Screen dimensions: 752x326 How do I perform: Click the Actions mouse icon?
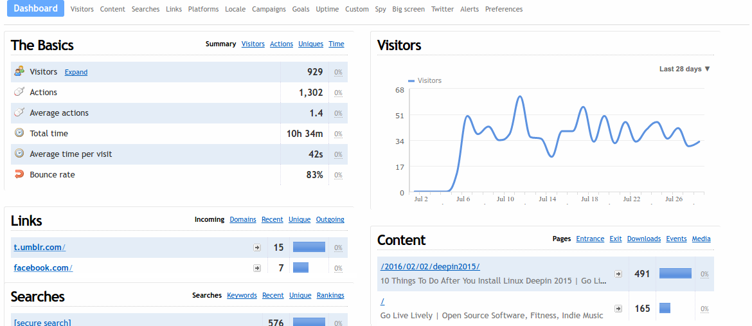19,92
